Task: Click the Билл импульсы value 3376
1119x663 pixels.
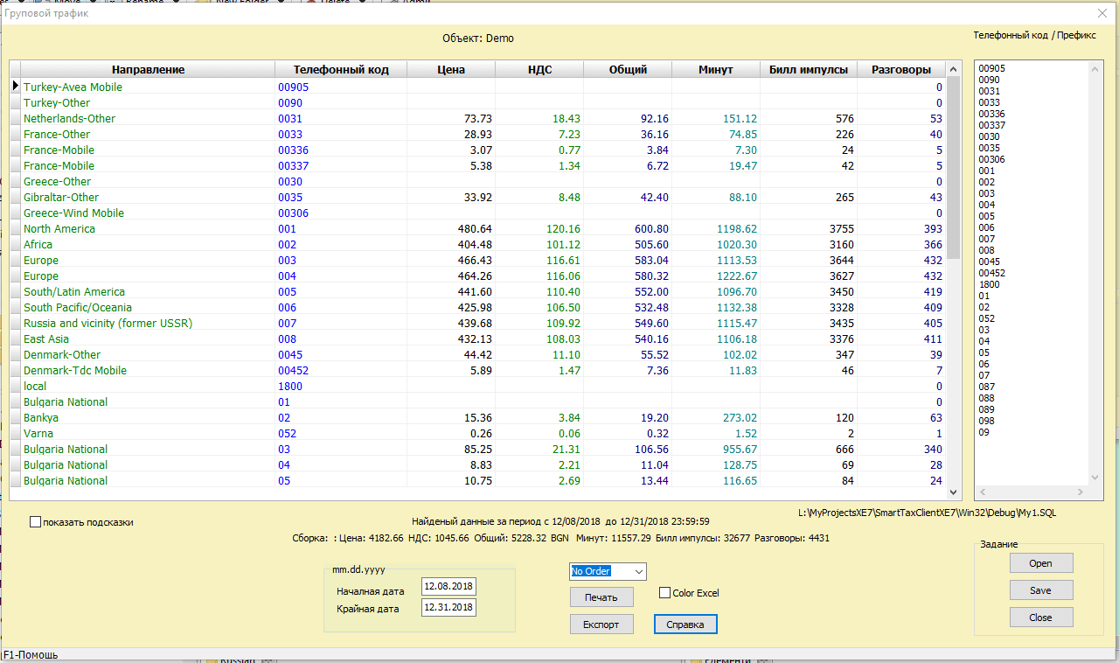Action: tap(809, 338)
